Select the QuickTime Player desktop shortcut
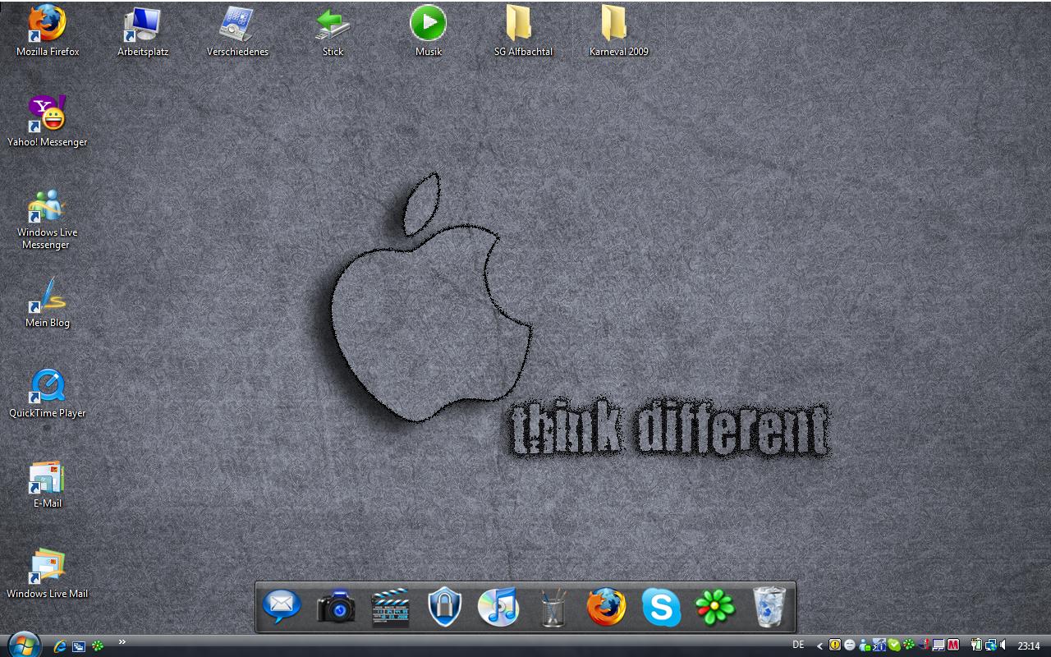The width and height of the screenshot is (1051, 657). [48, 393]
